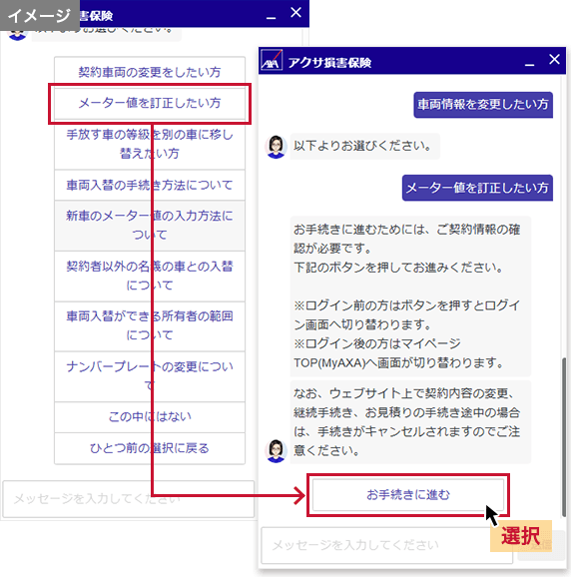571x577 pixels.
Task: Open 車両入替の手続き方法について option
Action: [150, 185]
